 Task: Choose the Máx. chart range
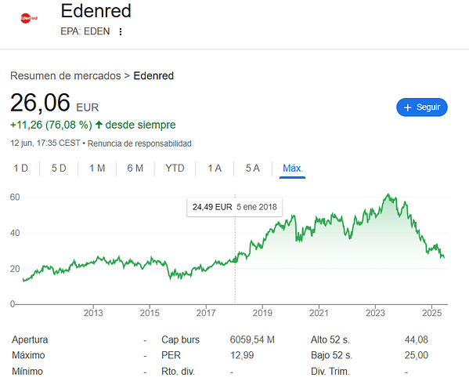pos(293,169)
